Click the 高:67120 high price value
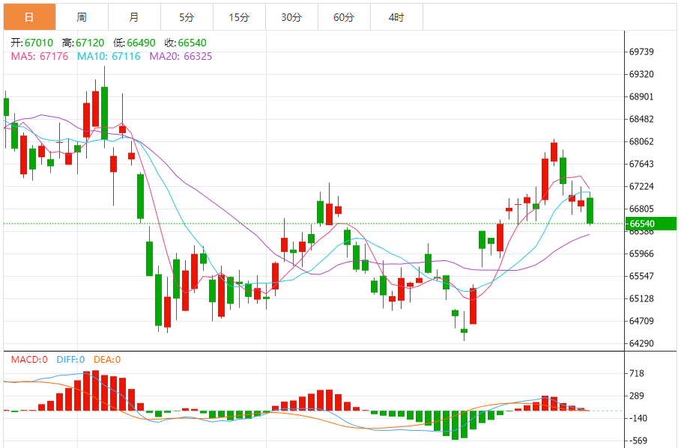681x448 pixels. 83,43
